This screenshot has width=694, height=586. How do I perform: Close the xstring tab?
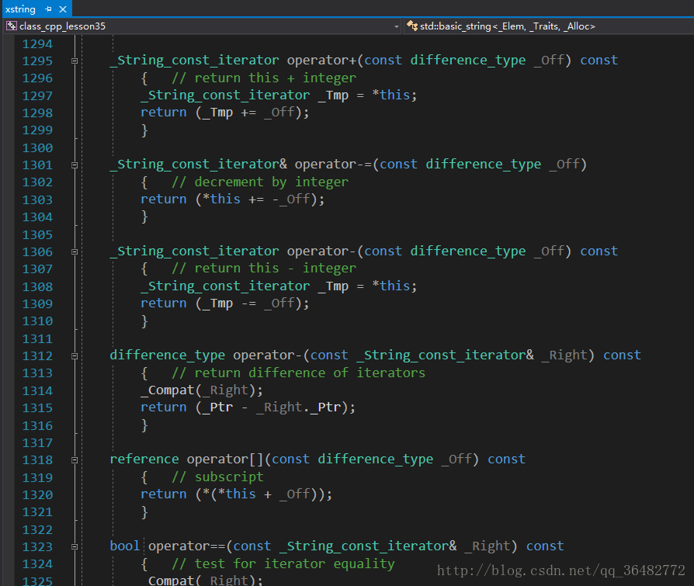point(63,9)
